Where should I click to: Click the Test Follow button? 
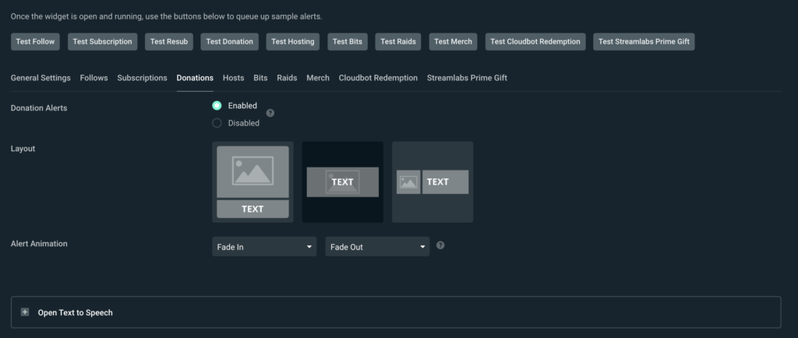[35, 42]
